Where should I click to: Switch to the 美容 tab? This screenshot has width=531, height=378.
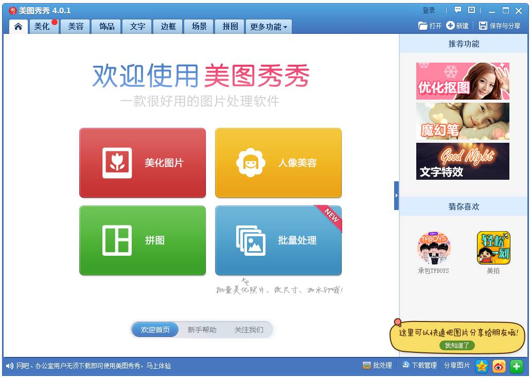76,27
